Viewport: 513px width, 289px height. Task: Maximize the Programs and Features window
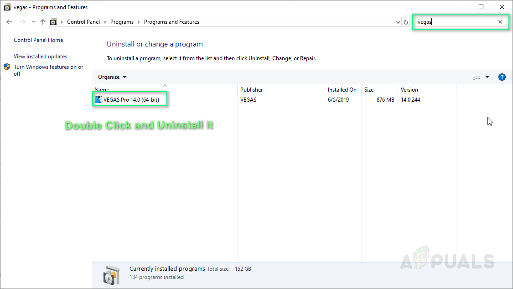[x=481, y=7]
